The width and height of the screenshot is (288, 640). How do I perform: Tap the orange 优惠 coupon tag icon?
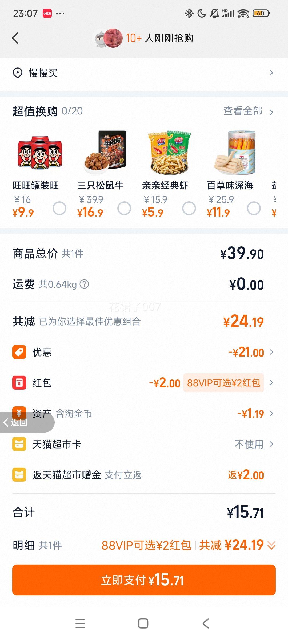click(x=19, y=352)
